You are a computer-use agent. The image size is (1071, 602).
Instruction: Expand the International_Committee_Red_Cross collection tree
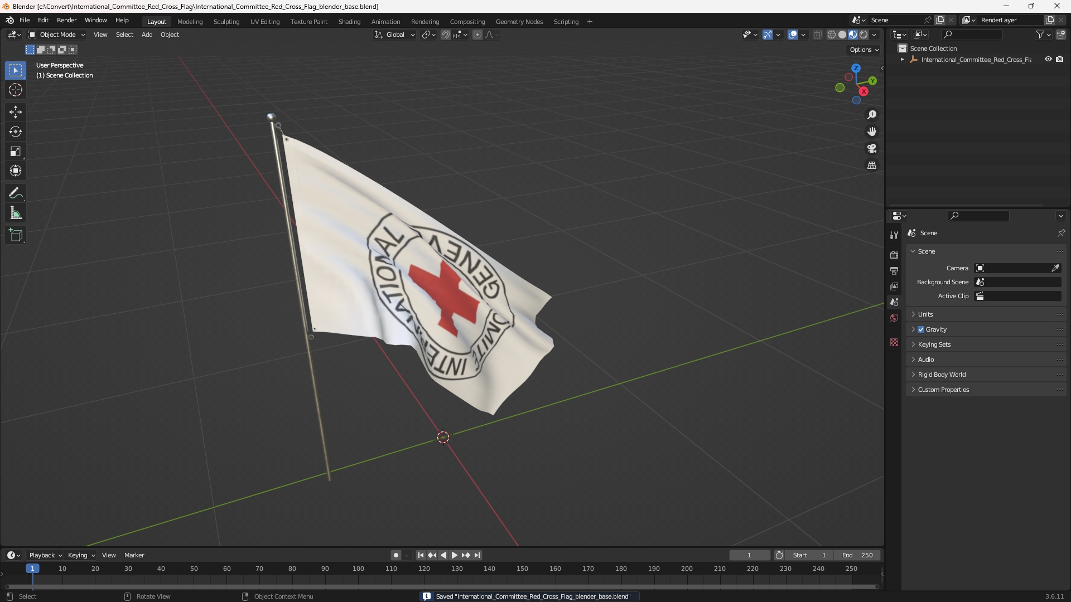pyautogui.click(x=903, y=60)
